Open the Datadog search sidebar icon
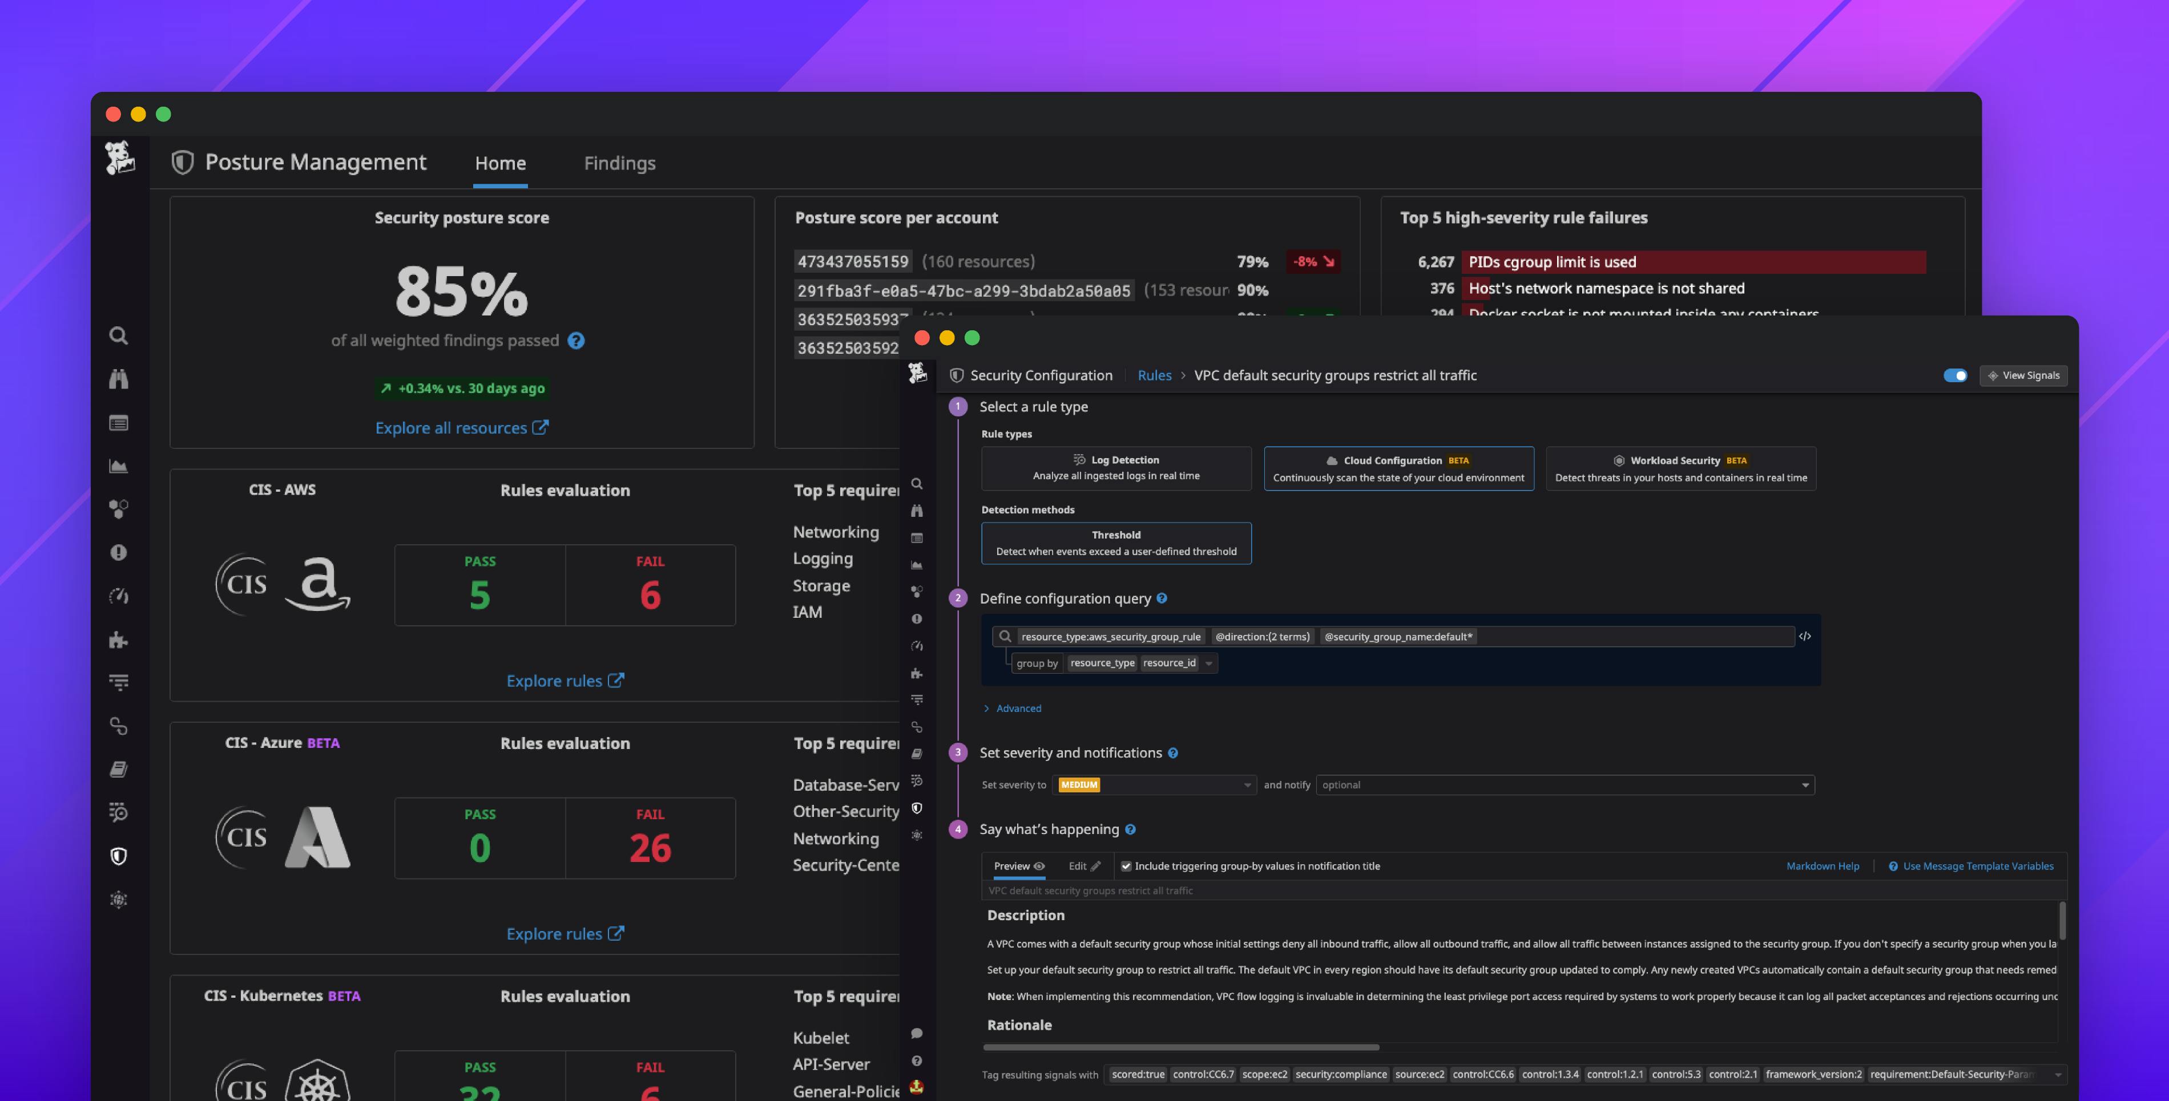The height and width of the screenshot is (1101, 2169). click(x=118, y=335)
